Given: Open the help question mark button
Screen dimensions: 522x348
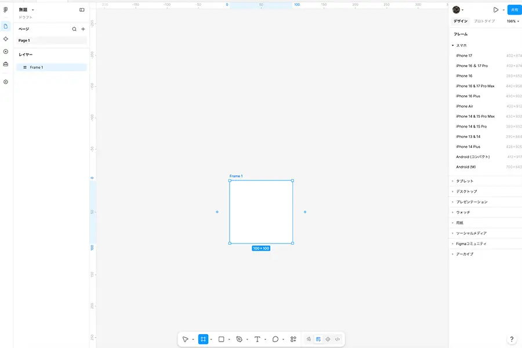Looking at the screenshot, I should [x=512, y=339].
